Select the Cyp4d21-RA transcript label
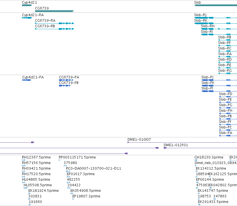Screen dimensions: 237x206 [33, 15]
